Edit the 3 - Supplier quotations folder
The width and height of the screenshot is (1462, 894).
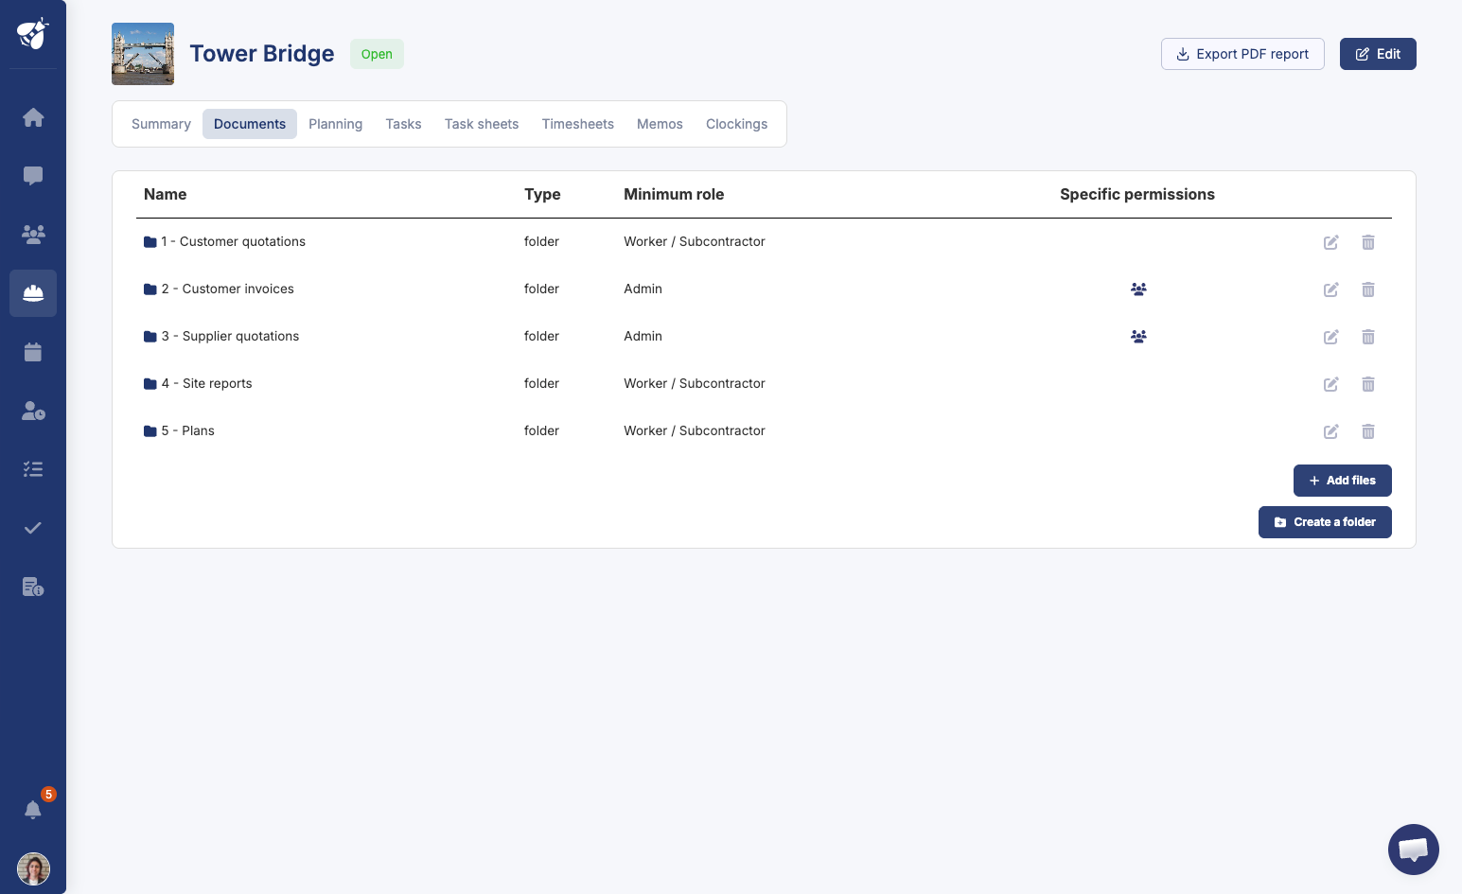click(1330, 337)
